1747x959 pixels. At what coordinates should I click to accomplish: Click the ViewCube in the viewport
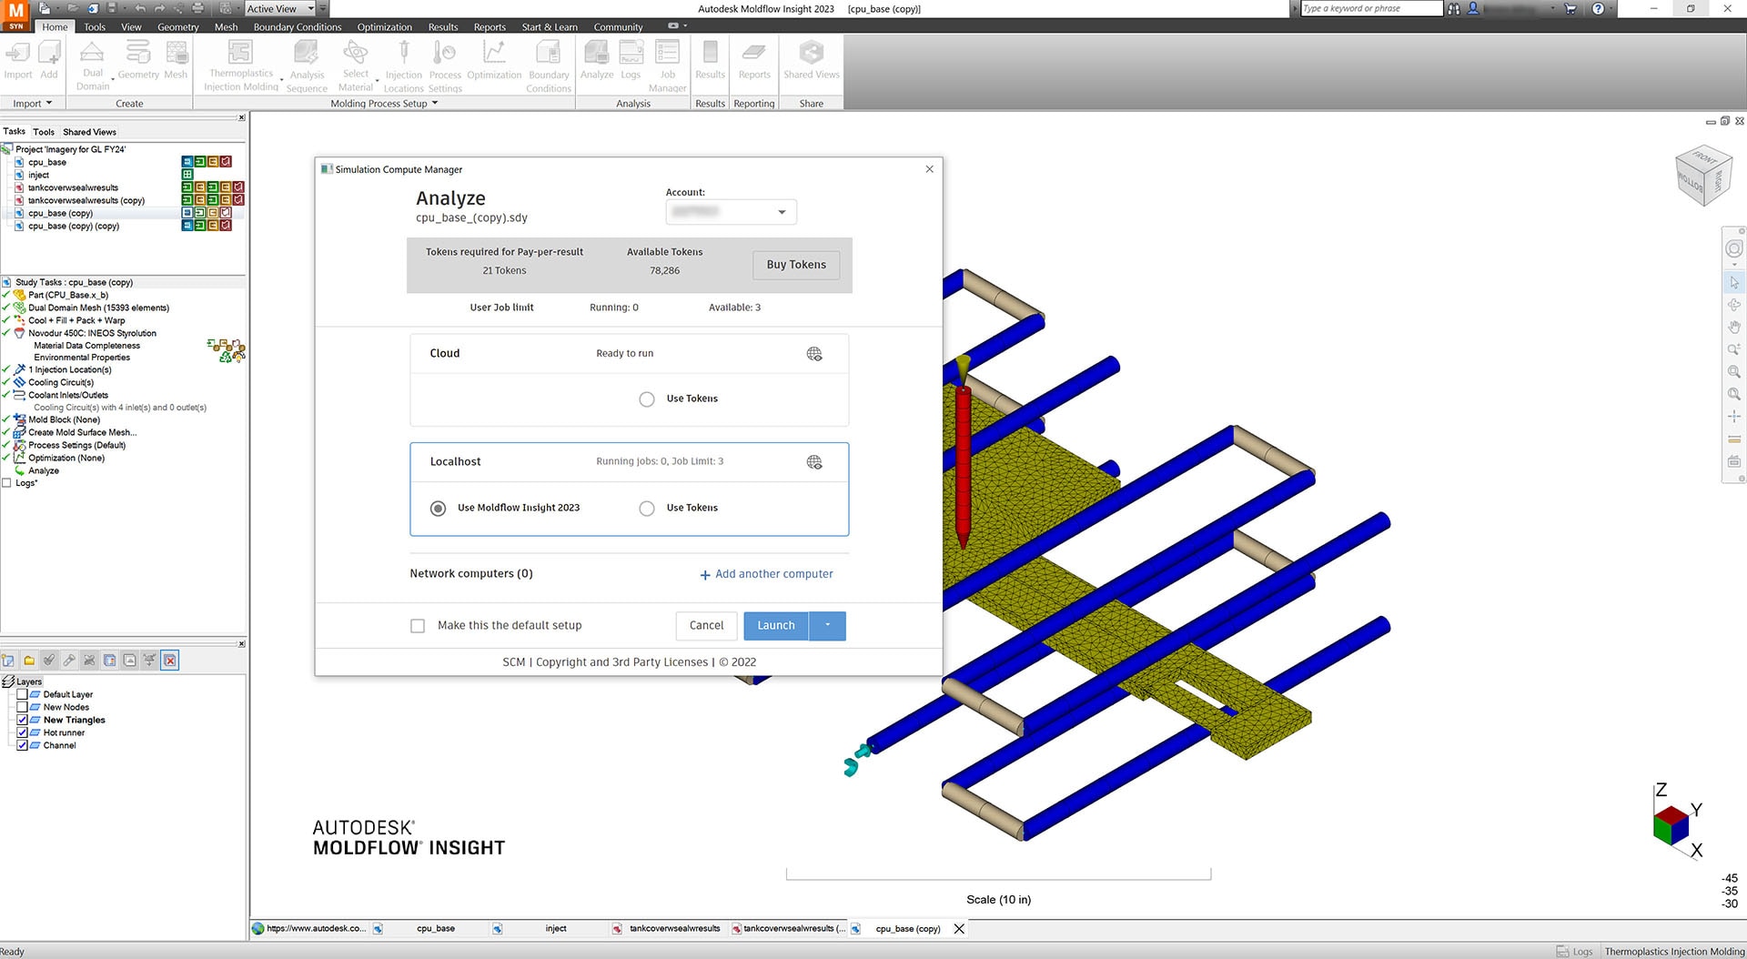1701,175
